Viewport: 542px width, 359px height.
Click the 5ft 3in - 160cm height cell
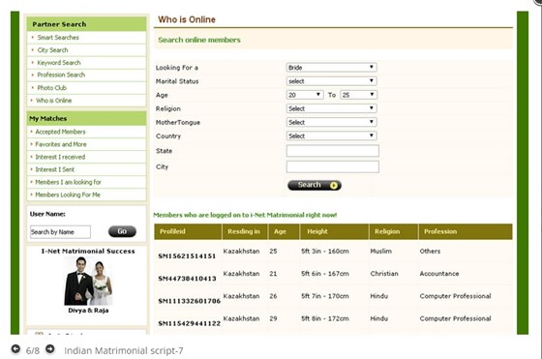(325, 252)
